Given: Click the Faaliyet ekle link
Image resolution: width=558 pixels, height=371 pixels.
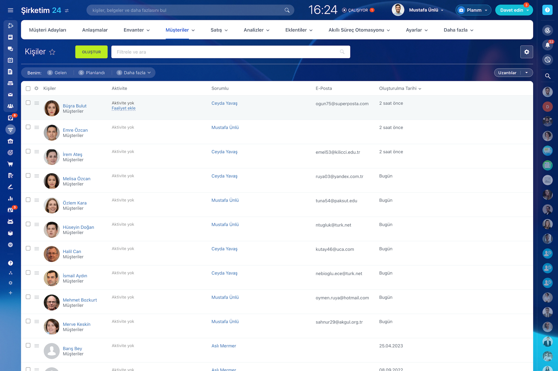Looking at the screenshot, I should click(124, 108).
